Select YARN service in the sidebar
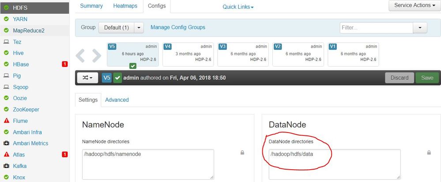441x182 pixels. pyautogui.click(x=20, y=19)
